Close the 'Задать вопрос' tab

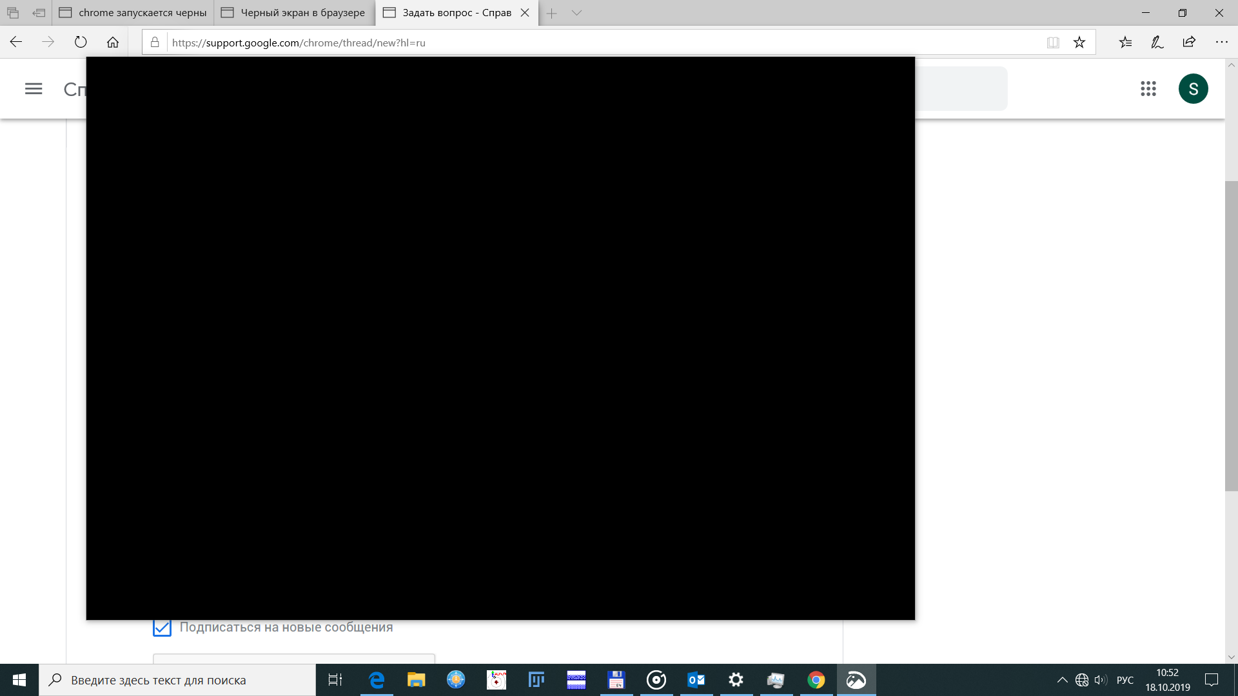click(525, 13)
